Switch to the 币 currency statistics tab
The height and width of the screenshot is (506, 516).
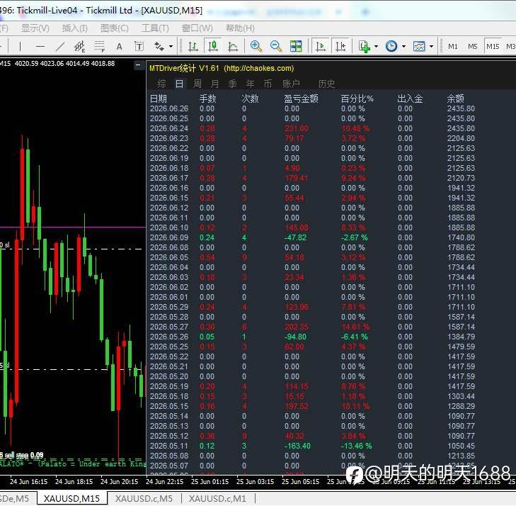tap(268, 84)
